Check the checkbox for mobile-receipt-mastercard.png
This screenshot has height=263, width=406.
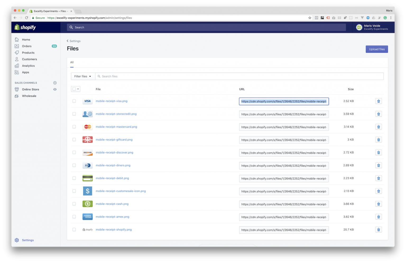(74, 127)
